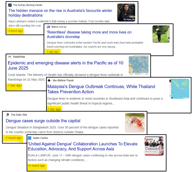Click The Daily Star source icon
Image resolution: width=194 pixels, height=172 pixels.
click(8, 115)
